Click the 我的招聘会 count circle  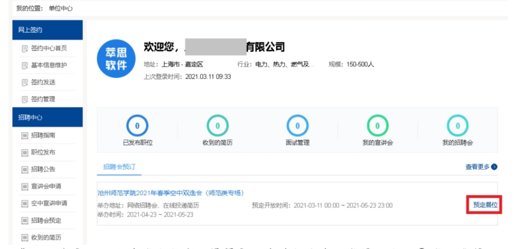457,126
